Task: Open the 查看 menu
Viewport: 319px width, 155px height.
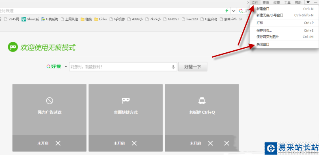Action: 266,2
